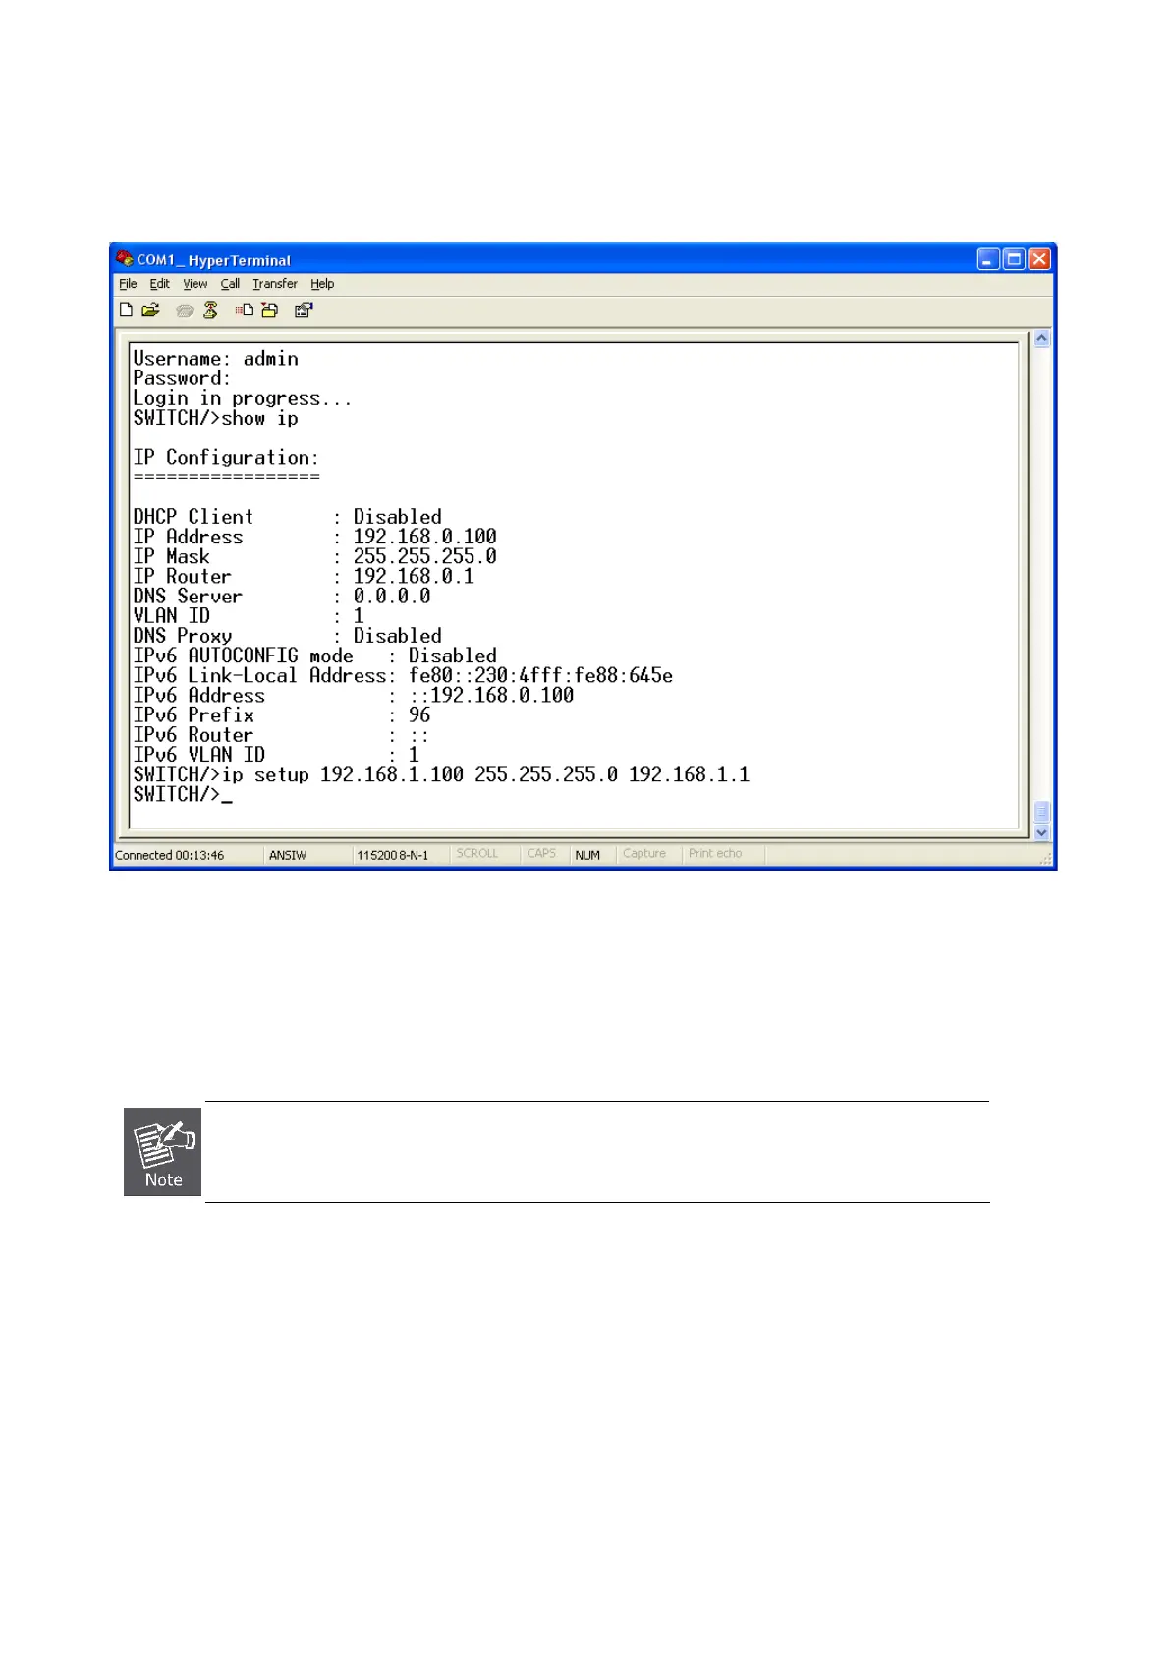Click the vertical scrollbar thumb

coord(1042,812)
